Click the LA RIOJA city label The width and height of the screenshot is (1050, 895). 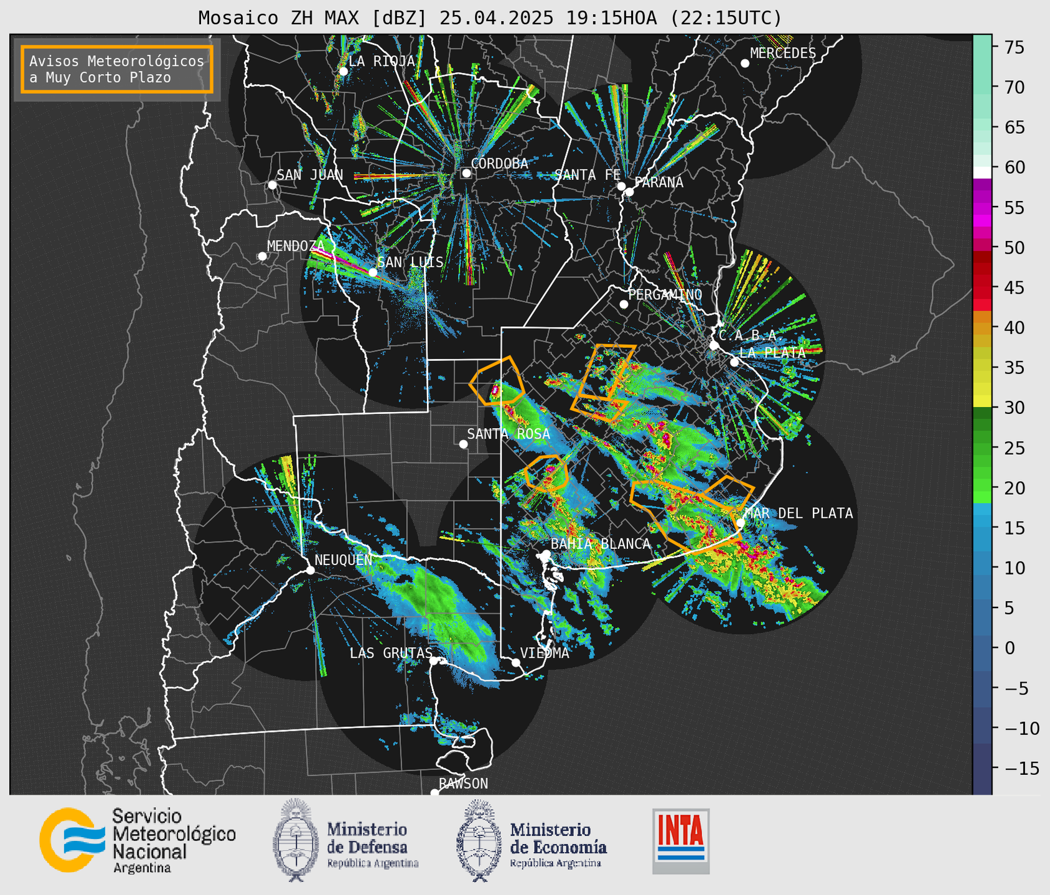(x=382, y=61)
